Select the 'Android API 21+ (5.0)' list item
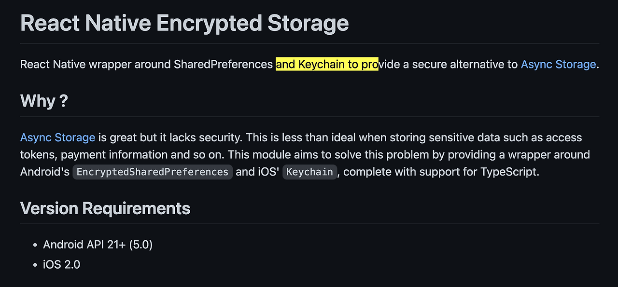 [98, 245]
